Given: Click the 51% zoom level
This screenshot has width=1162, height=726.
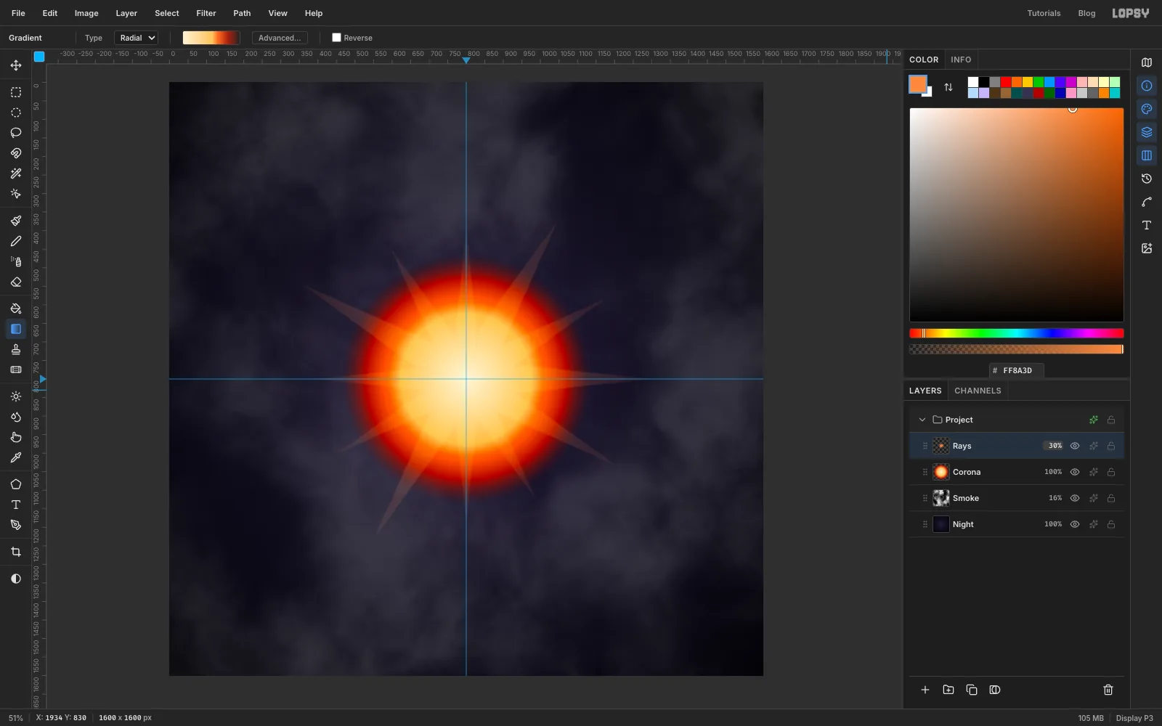Looking at the screenshot, I should pos(15,718).
